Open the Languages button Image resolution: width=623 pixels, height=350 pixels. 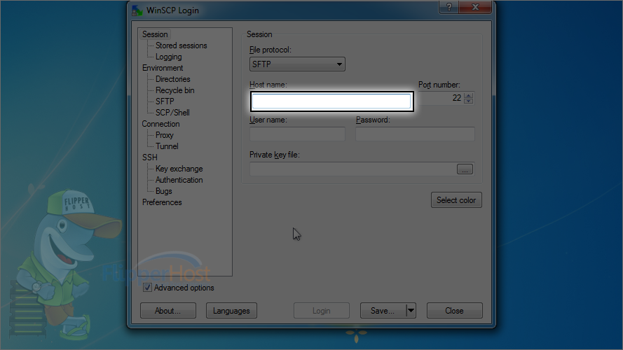[231, 311]
